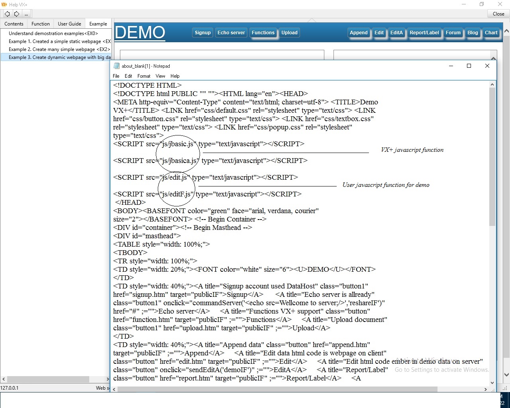Click the Notepad icon on about_blank[1] title bar

pyautogui.click(x=116, y=66)
